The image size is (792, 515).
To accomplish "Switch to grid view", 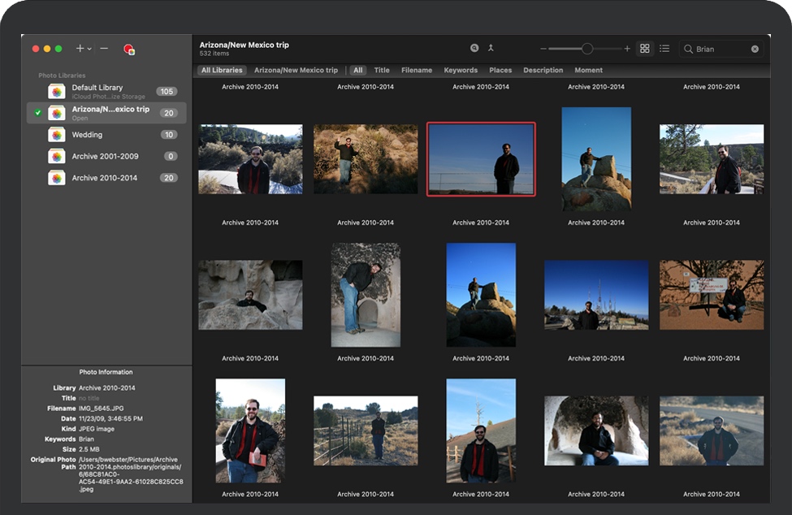I will 645,49.
